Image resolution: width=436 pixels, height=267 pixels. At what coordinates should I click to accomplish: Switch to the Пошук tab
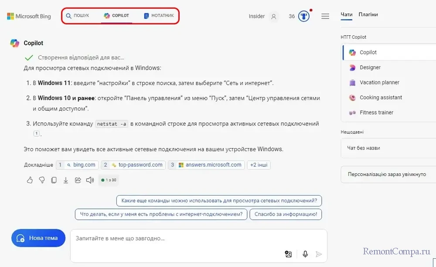(x=78, y=16)
